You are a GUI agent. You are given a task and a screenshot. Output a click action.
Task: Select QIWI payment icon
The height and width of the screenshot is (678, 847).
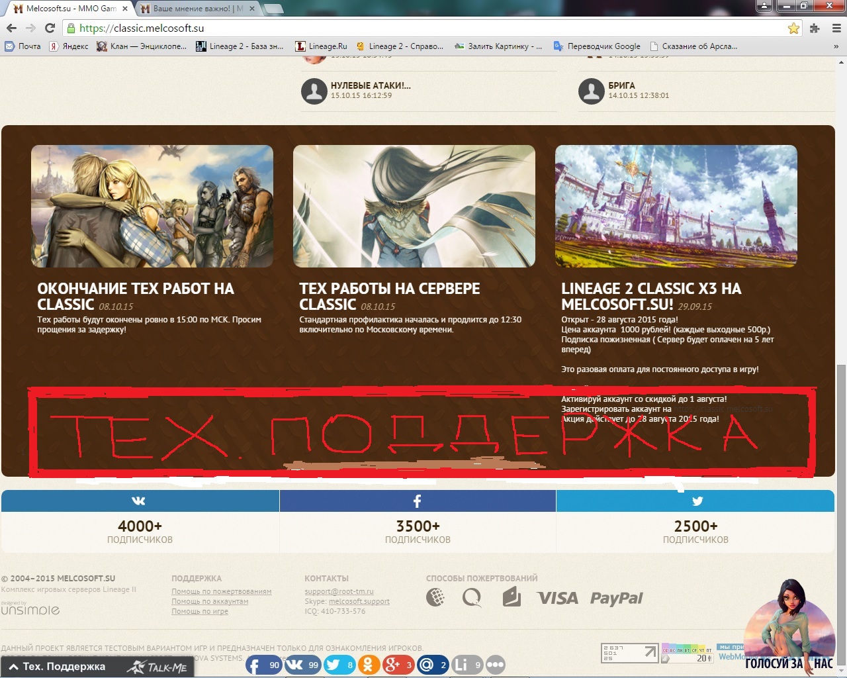472,597
